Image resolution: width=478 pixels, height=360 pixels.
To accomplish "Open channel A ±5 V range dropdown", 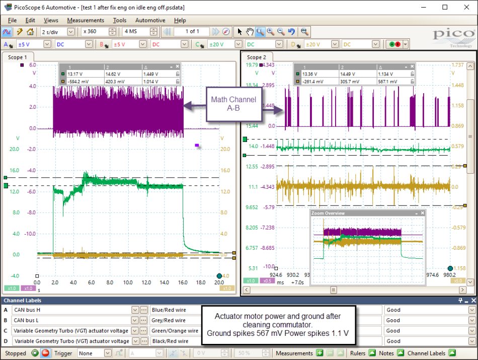I will coord(47,44).
